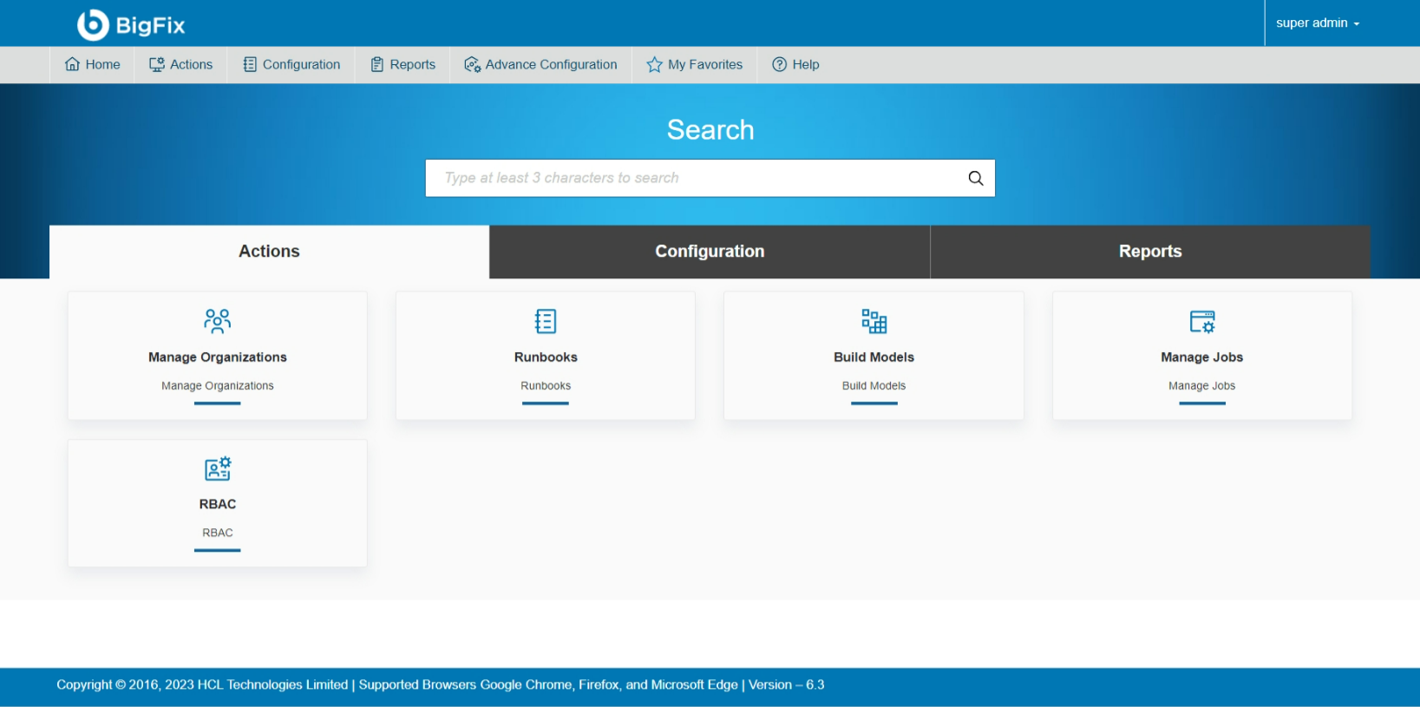Click the BigFix logo icon

click(93, 25)
